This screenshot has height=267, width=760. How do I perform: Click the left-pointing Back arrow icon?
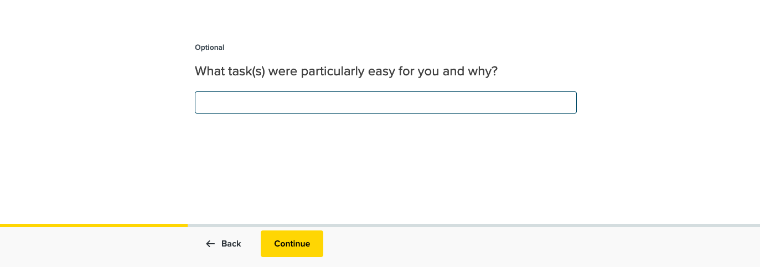[210, 244]
